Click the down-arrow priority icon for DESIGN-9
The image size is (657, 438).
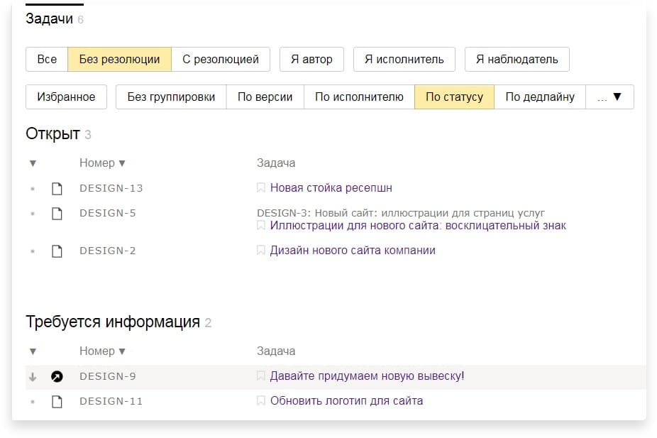point(33,376)
